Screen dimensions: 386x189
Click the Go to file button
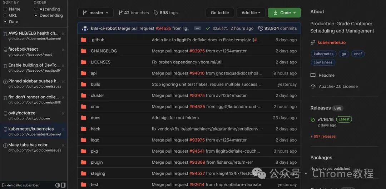point(220,13)
